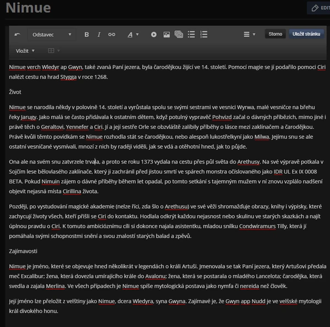Open the text style A menu
330x327 pixels.
(133, 35)
